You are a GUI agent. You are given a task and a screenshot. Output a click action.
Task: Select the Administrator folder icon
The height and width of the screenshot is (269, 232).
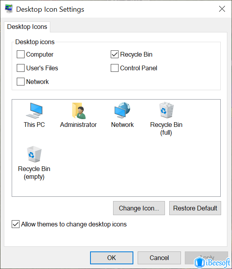[x=79, y=110]
